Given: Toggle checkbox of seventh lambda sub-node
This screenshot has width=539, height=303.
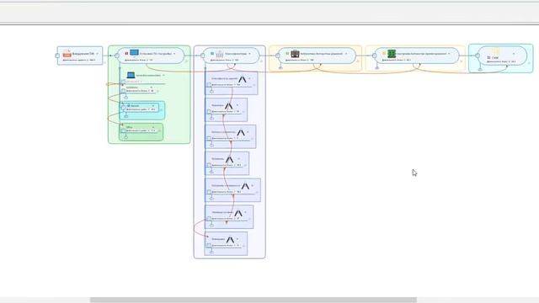Looking at the screenshot, I should pyautogui.click(x=209, y=245).
